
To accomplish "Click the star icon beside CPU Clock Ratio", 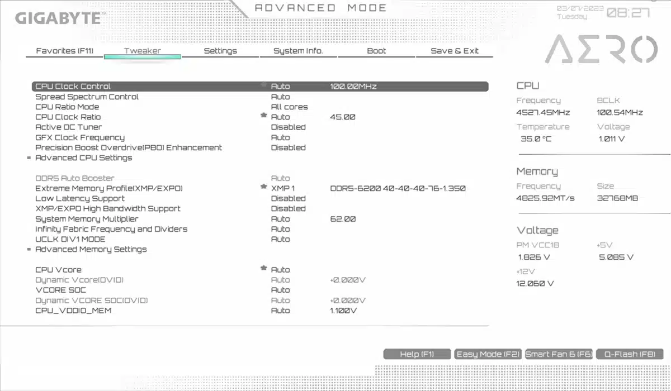I will coord(263,116).
